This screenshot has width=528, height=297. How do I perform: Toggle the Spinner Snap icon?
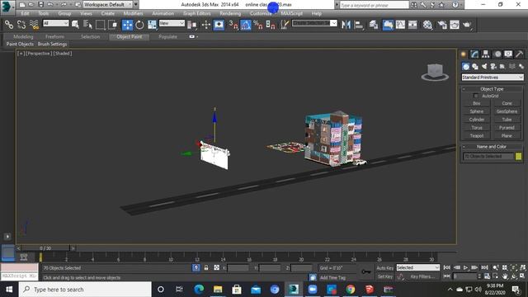(x=271, y=25)
